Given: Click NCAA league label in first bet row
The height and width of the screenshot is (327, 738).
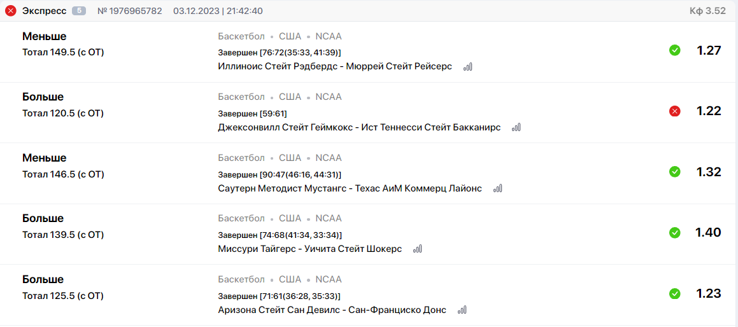Looking at the screenshot, I should [x=329, y=36].
